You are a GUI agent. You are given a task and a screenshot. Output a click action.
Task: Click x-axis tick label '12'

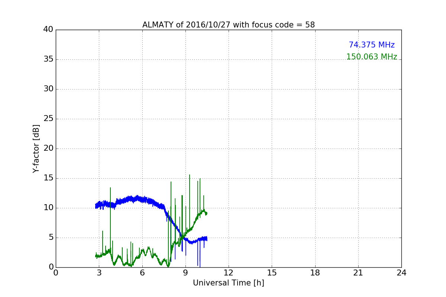coord(229,272)
